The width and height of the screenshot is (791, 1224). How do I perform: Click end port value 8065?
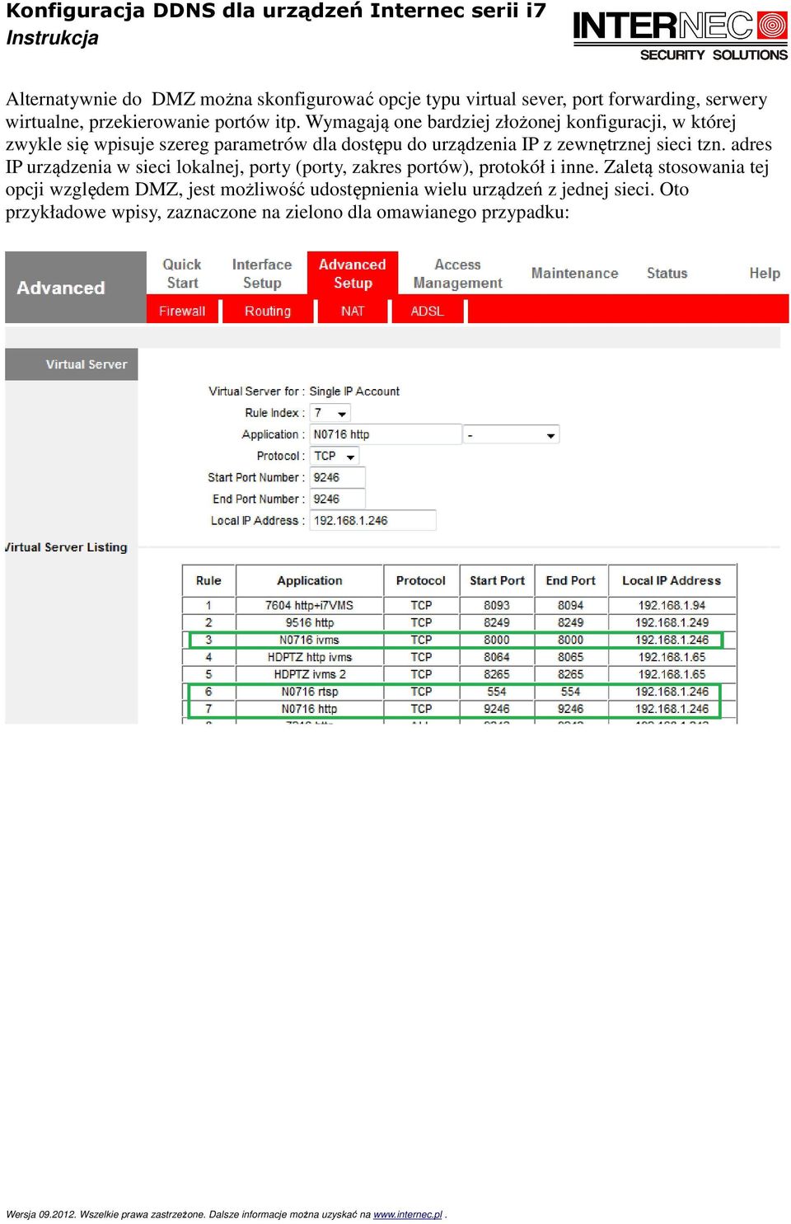570,657
